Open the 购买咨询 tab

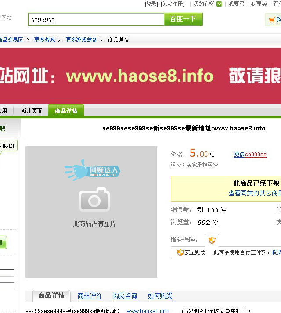pos(124,296)
